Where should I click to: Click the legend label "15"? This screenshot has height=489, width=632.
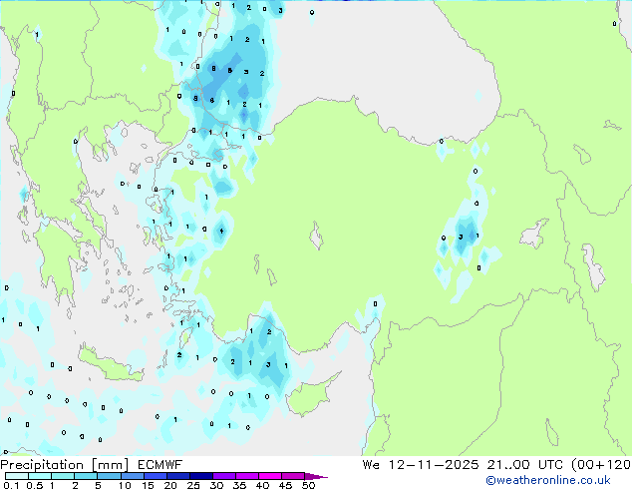coord(148,485)
